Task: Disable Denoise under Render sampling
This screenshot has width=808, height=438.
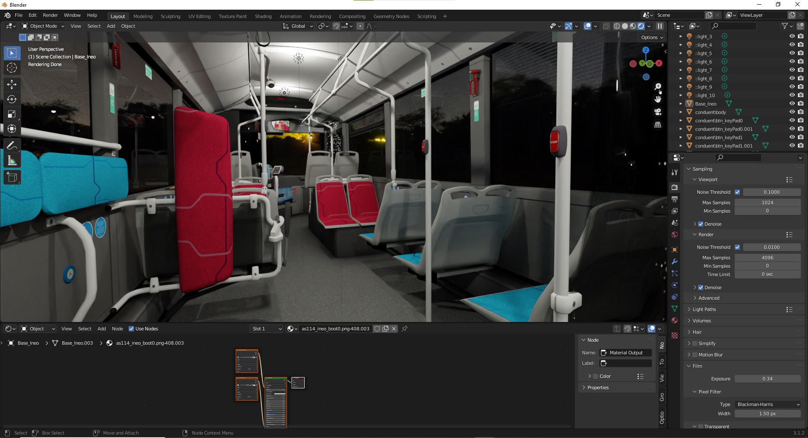Action: (x=701, y=288)
